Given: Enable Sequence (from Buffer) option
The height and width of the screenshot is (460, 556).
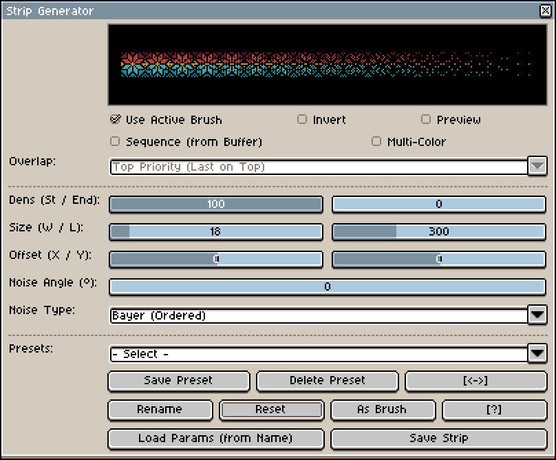Looking at the screenshot, I should pos(116,141).
